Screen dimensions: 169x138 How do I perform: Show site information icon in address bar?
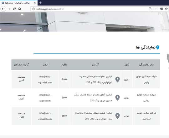pos(33,9)
